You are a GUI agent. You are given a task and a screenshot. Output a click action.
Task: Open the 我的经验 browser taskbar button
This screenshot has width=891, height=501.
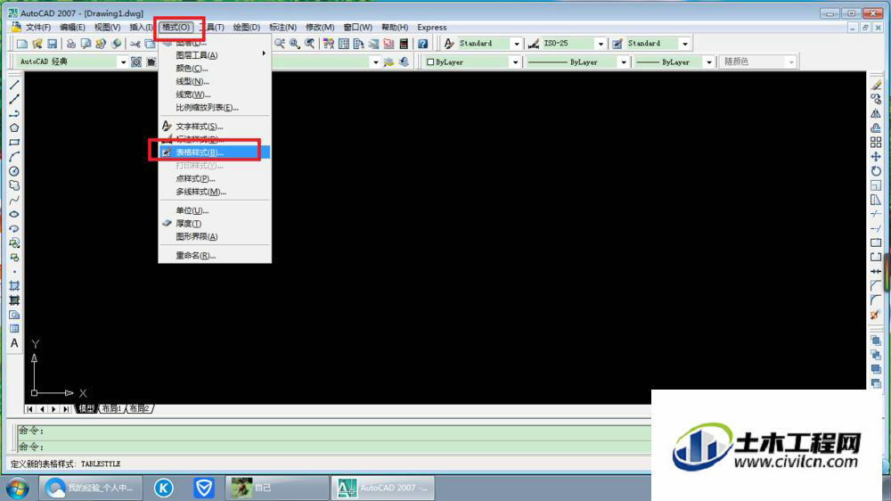(90, 488)
